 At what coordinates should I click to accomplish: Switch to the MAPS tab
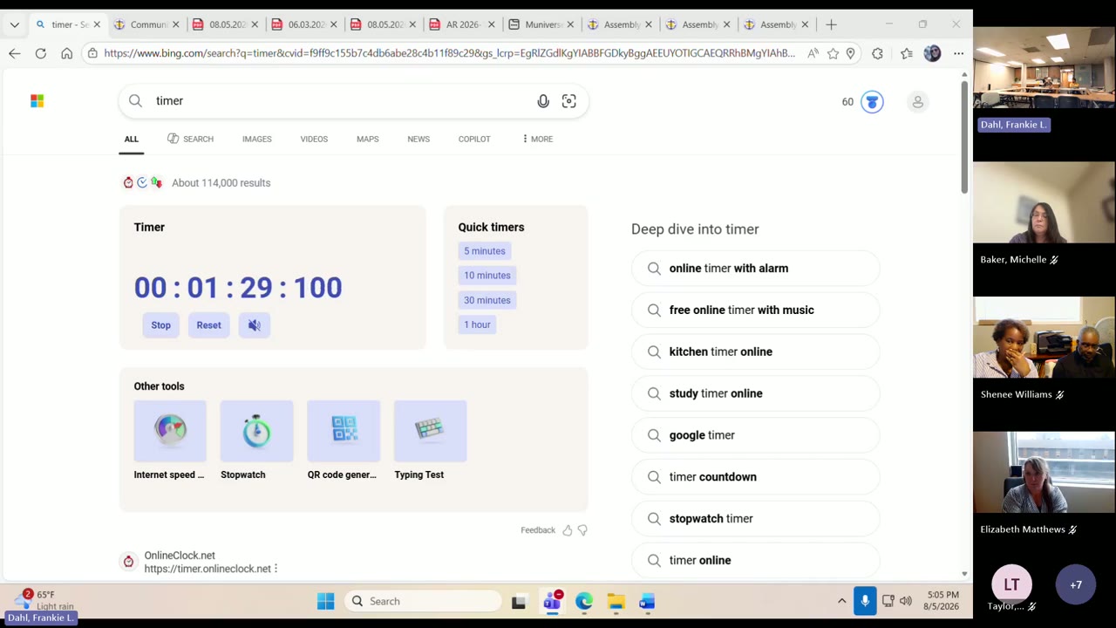click(367, 139)
